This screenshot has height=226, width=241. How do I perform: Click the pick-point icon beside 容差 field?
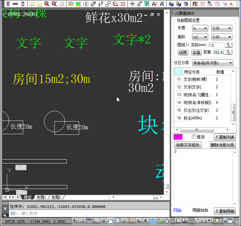(228, 52)
